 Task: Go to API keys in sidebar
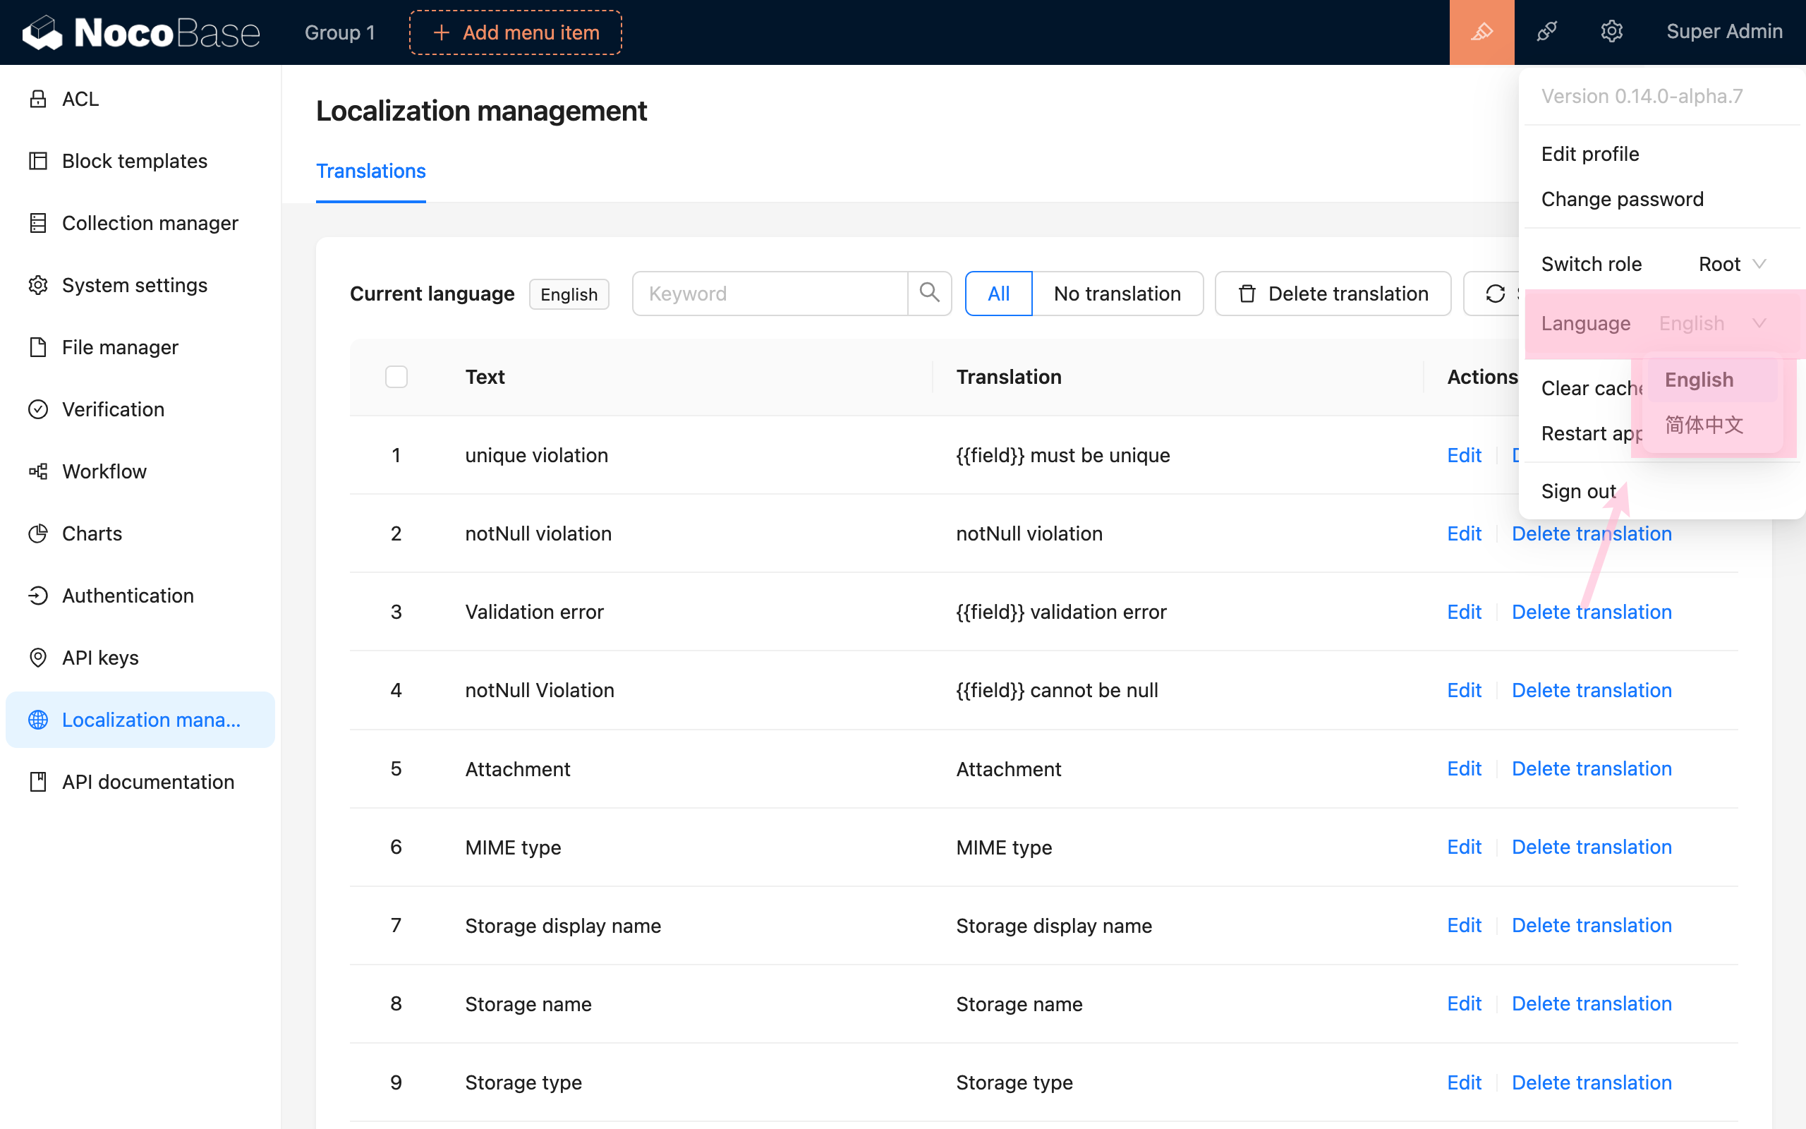100,657
